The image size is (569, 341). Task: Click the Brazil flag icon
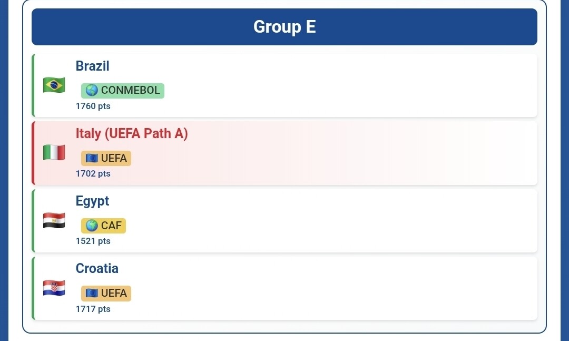pyautogui.click(x=54, y=85)
